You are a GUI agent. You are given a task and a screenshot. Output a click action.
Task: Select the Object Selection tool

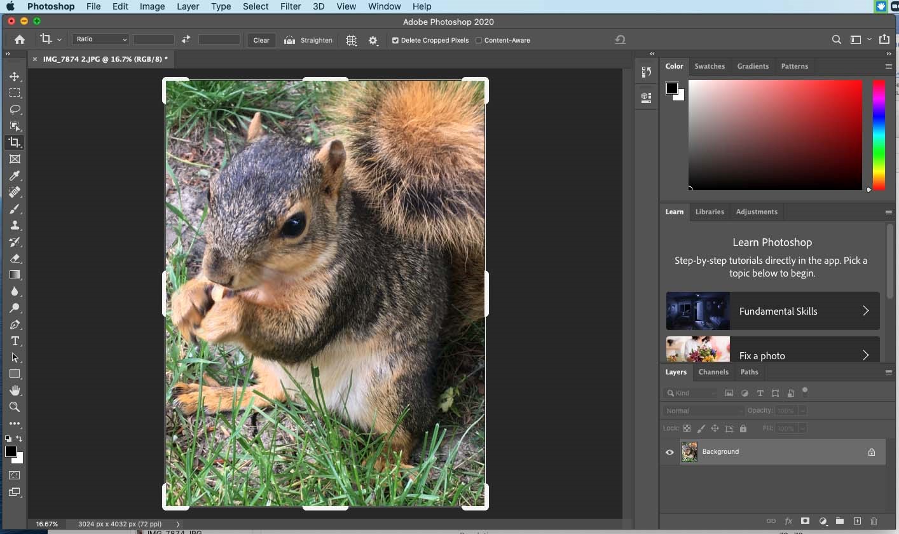pyautogui.click(x=15, y=126)
